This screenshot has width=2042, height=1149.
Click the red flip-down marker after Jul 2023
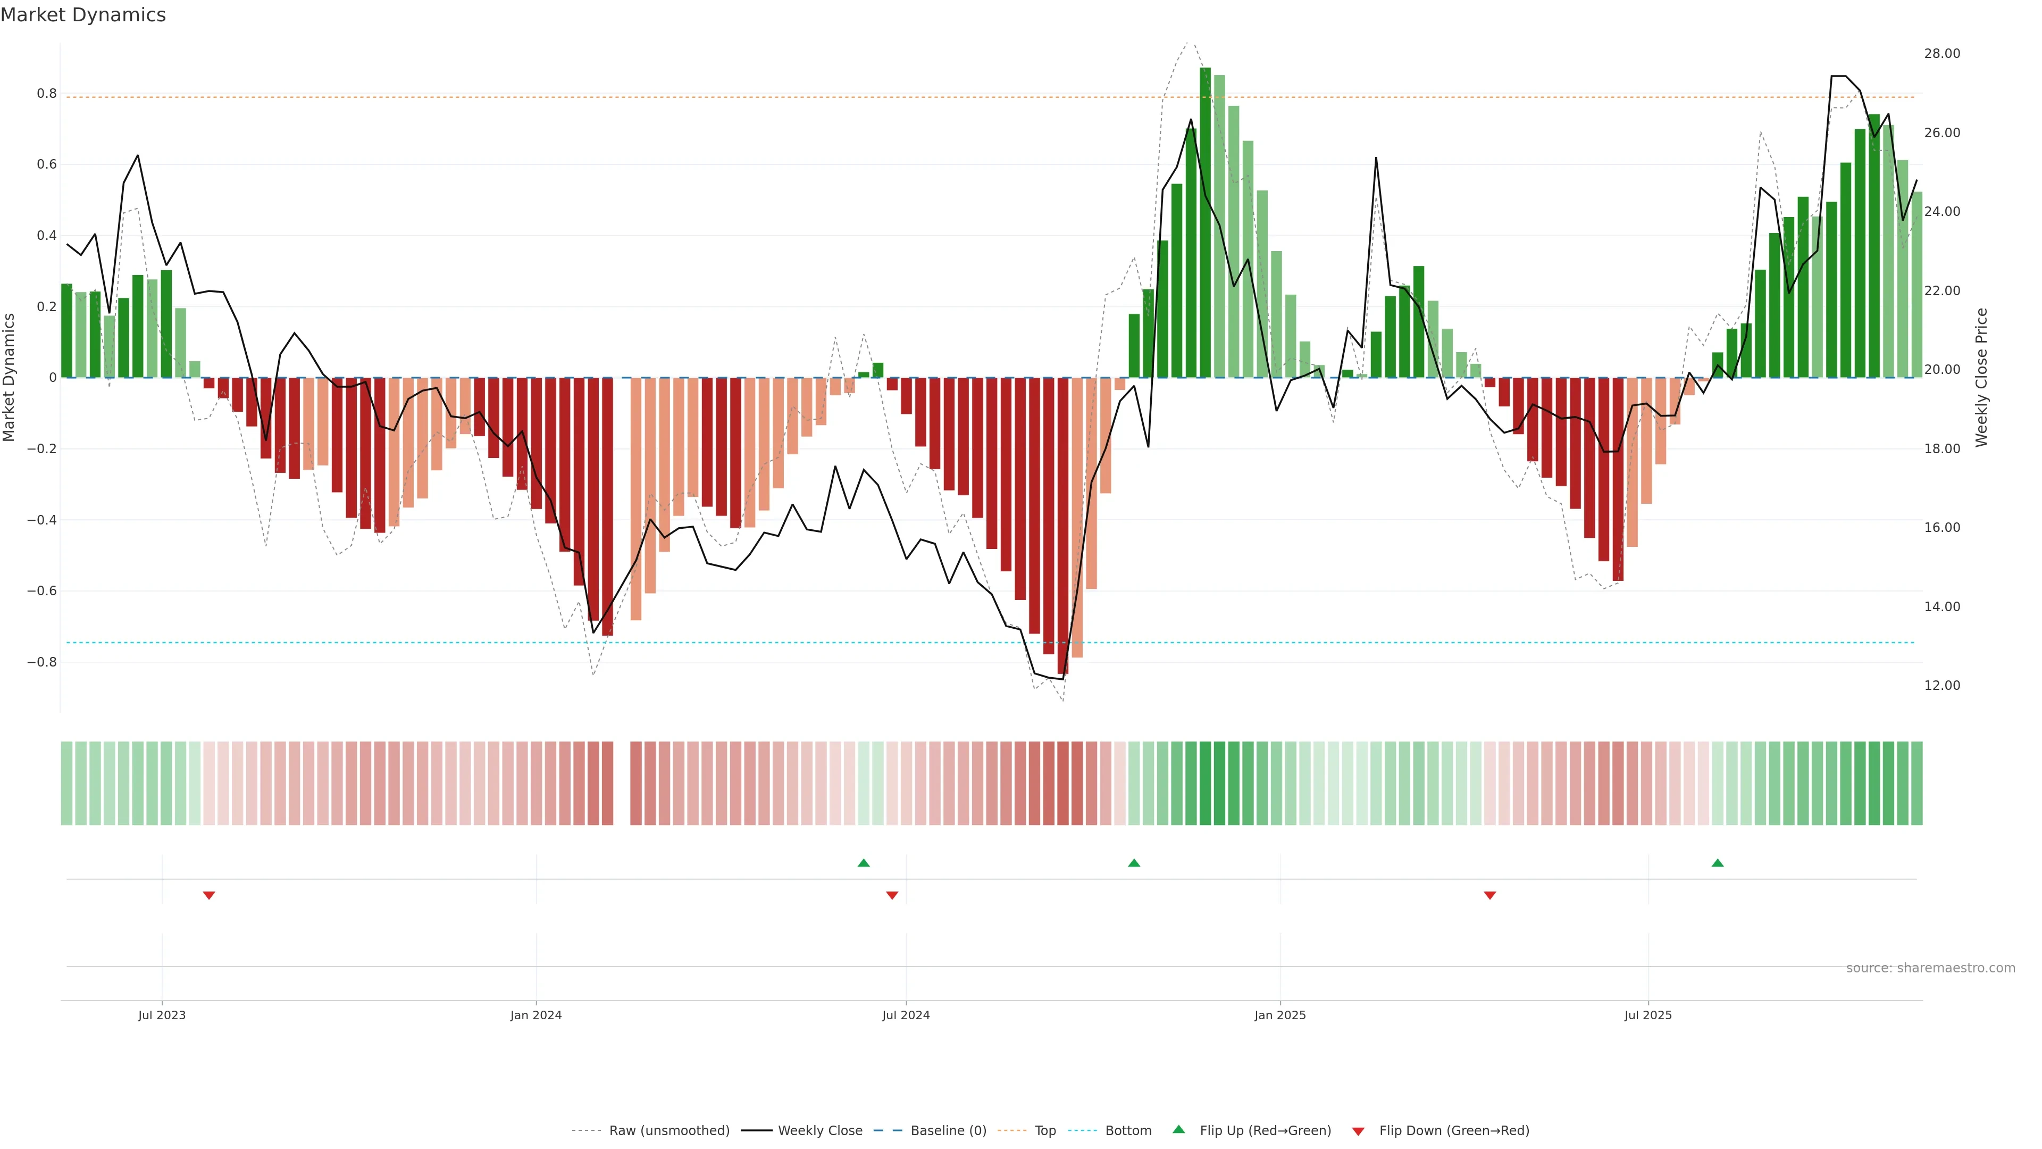coord(210,895)
